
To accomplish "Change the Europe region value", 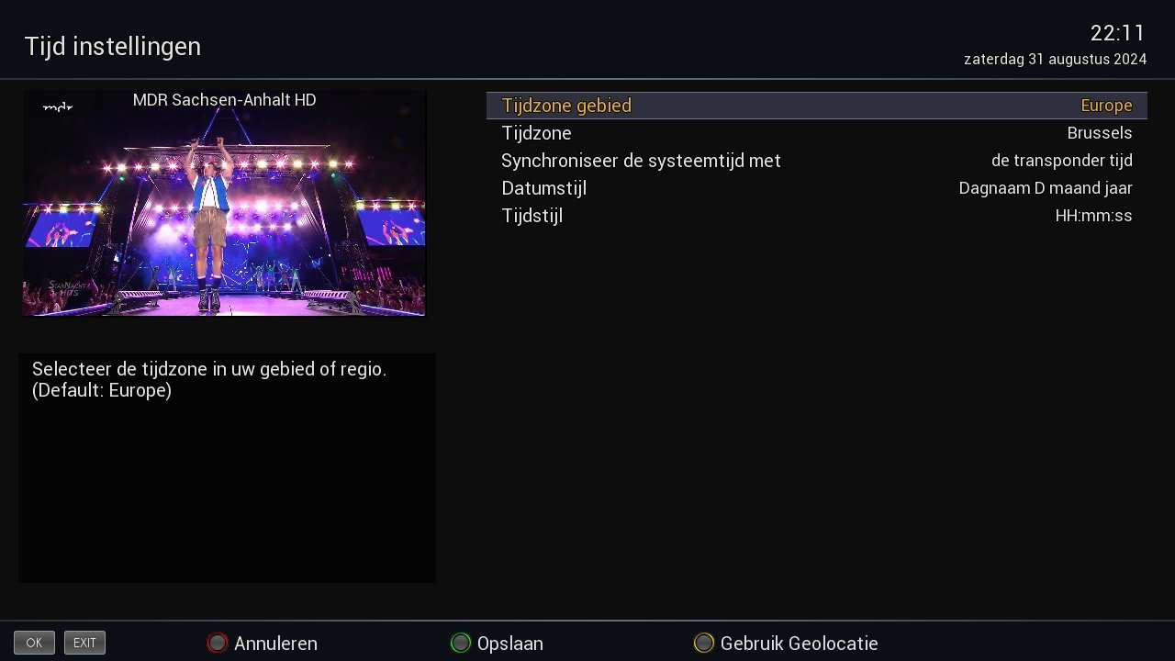I will (1106, 106).
